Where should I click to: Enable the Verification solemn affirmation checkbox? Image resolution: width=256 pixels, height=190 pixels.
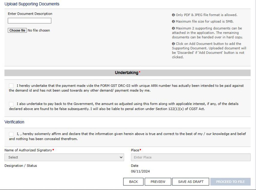tap(11, 134)
